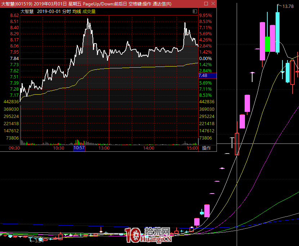Viewport: 299px width, 246px height.
Task: Click the 8.06 price axis label
Action: [14, 46]
